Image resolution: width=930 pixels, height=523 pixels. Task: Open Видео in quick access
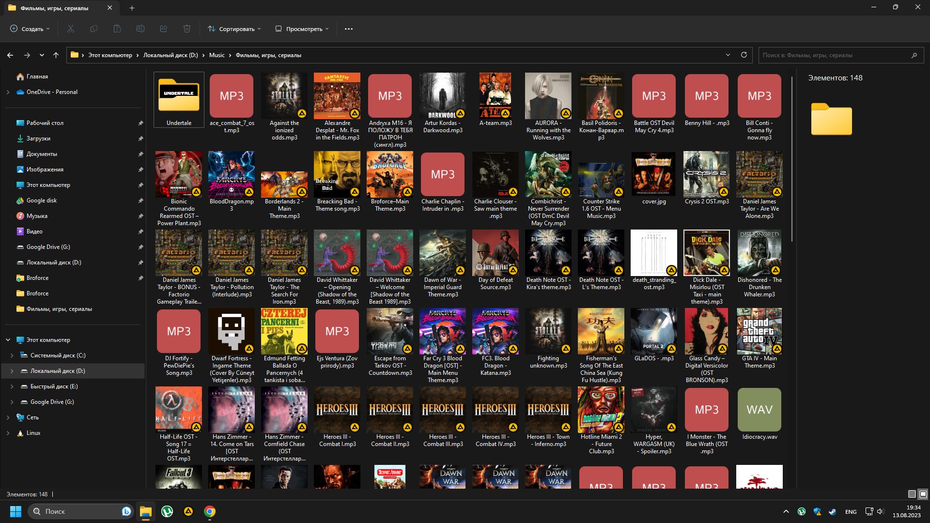[x=34, y=231]
